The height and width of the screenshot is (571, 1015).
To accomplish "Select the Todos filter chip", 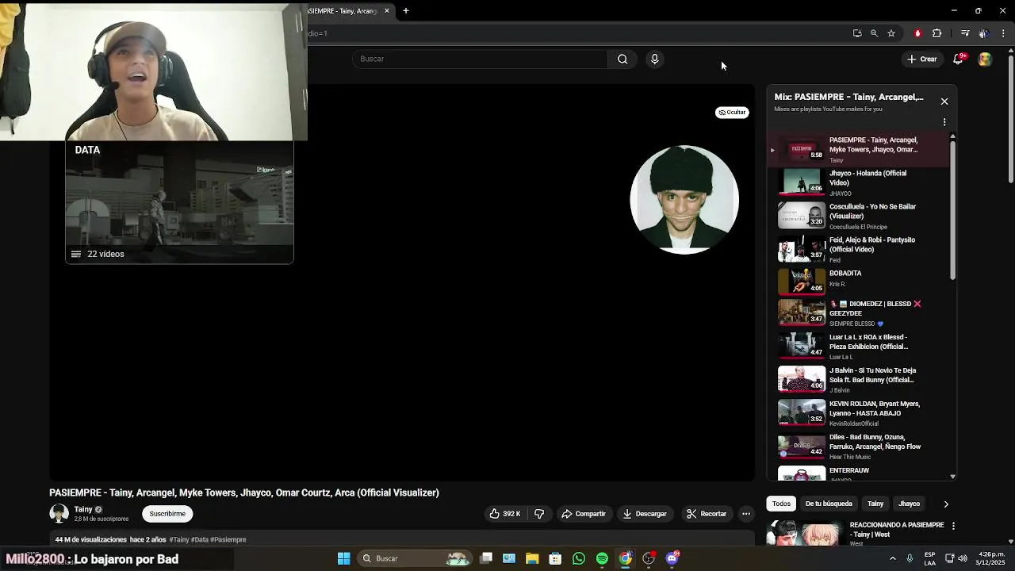I will point(781,504).
